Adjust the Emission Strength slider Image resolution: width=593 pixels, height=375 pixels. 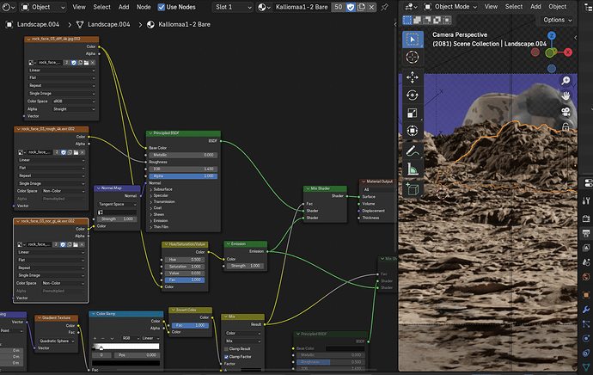coord(245,266)
